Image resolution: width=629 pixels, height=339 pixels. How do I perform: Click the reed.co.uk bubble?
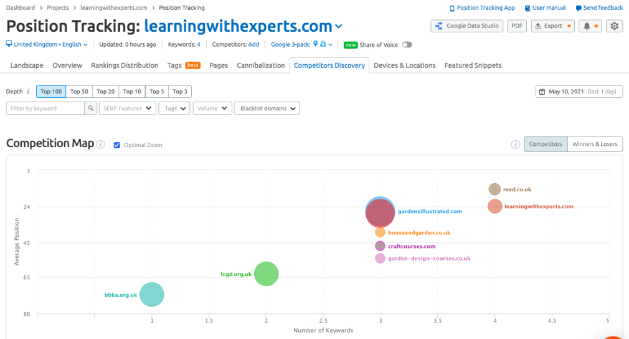(x=494, y=189)
